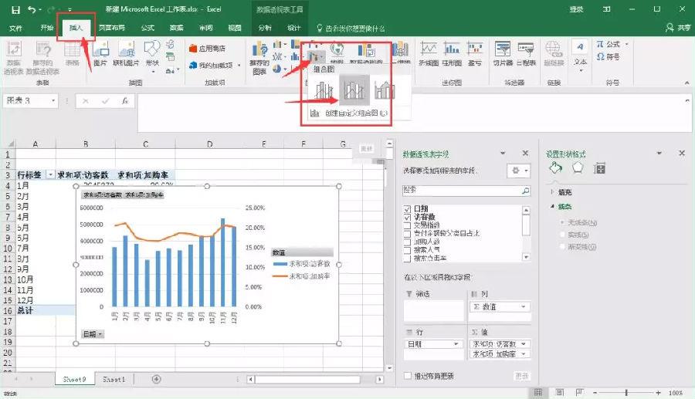The height and width of the screenshot is (399, 695).
Task: Insert a Win/Loss sparkline
Action: 475,53
